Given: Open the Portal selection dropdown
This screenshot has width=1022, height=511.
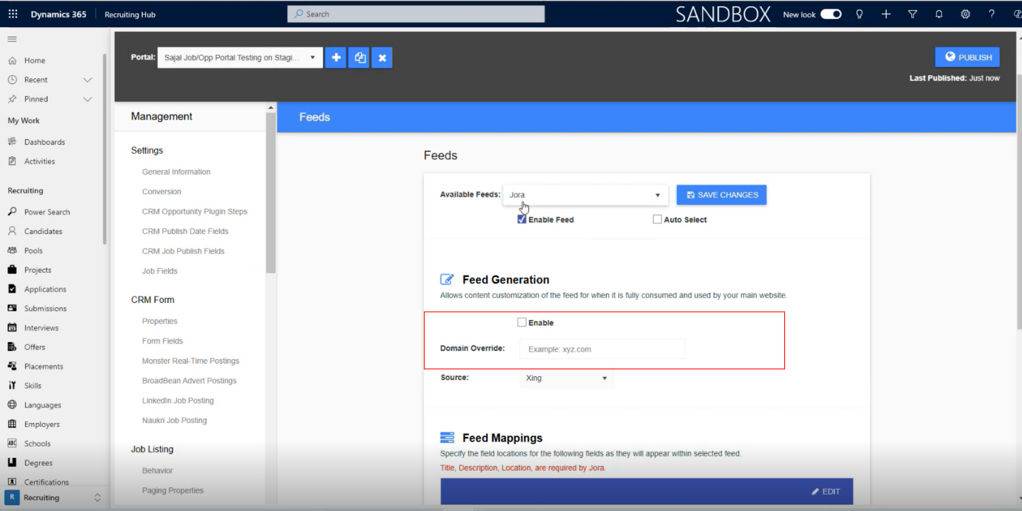Looking at the screenshot, I should point(240,57).
